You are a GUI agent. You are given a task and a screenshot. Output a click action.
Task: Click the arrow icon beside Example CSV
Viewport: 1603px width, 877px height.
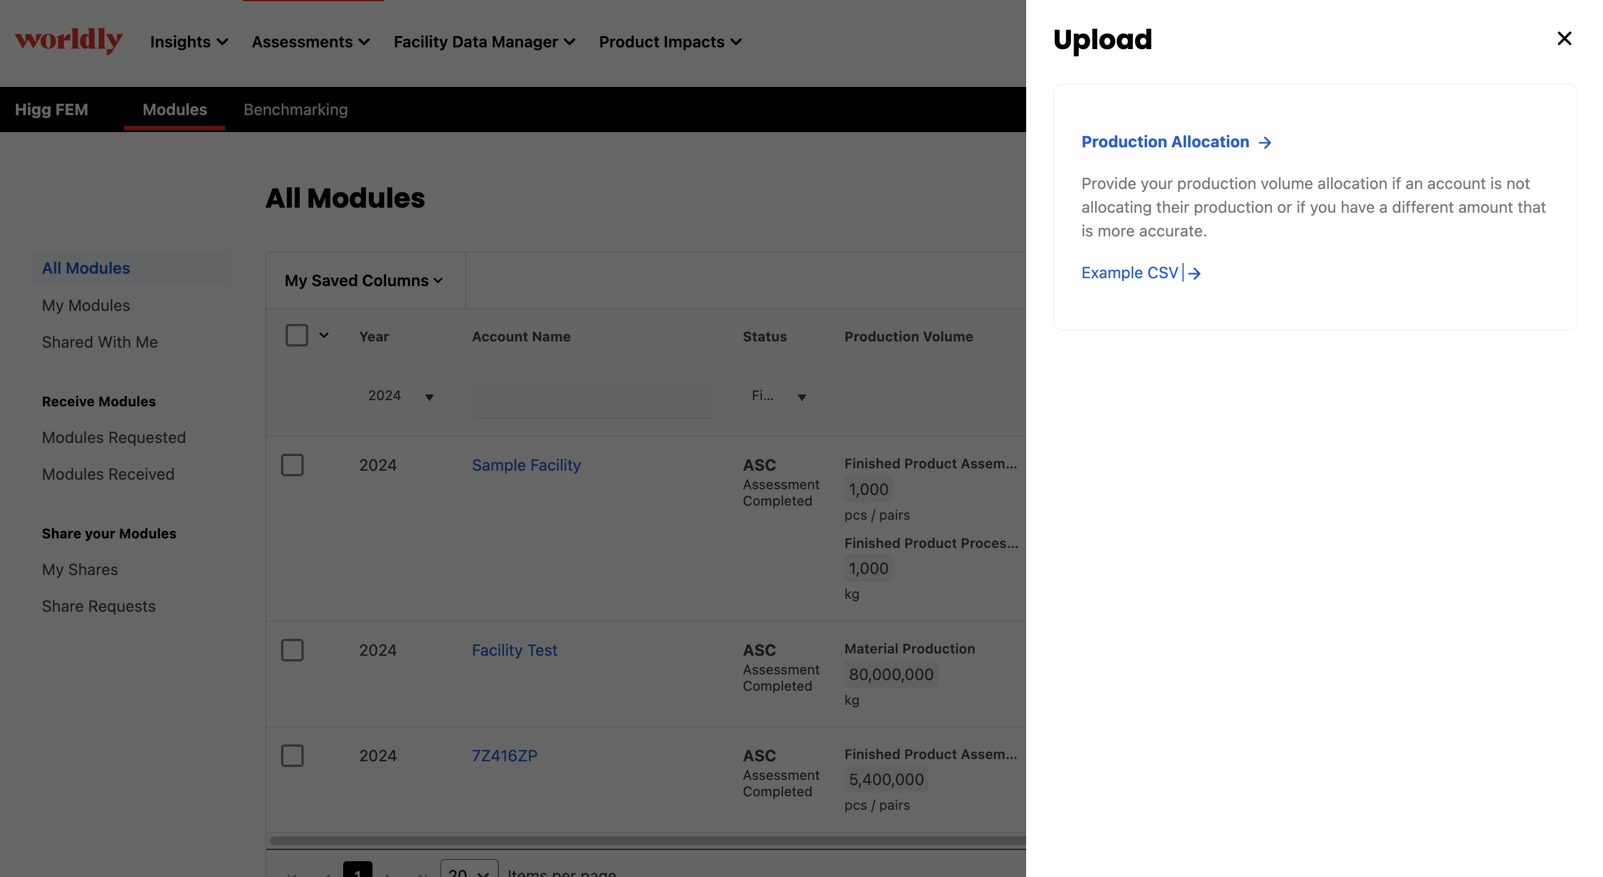1194,274
